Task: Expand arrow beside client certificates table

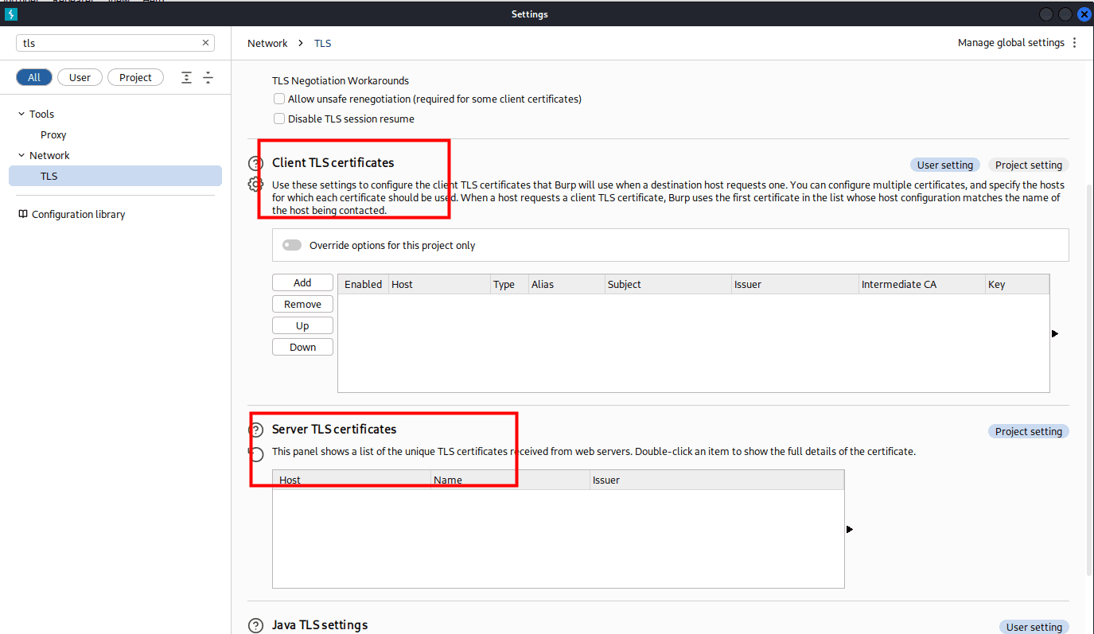Action: 1055,334
